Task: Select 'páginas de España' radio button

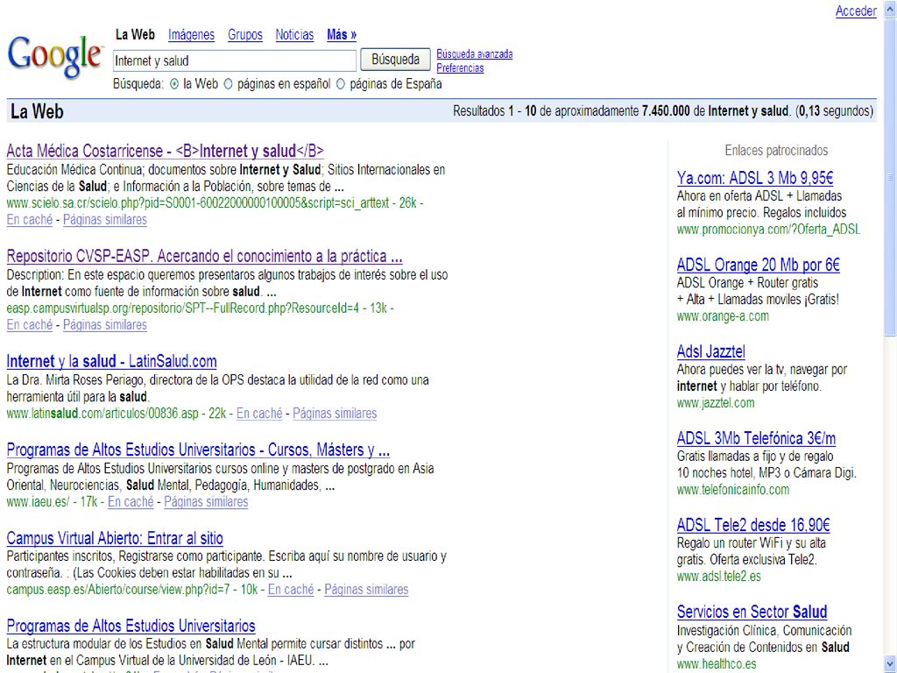Action: point(341,84)
